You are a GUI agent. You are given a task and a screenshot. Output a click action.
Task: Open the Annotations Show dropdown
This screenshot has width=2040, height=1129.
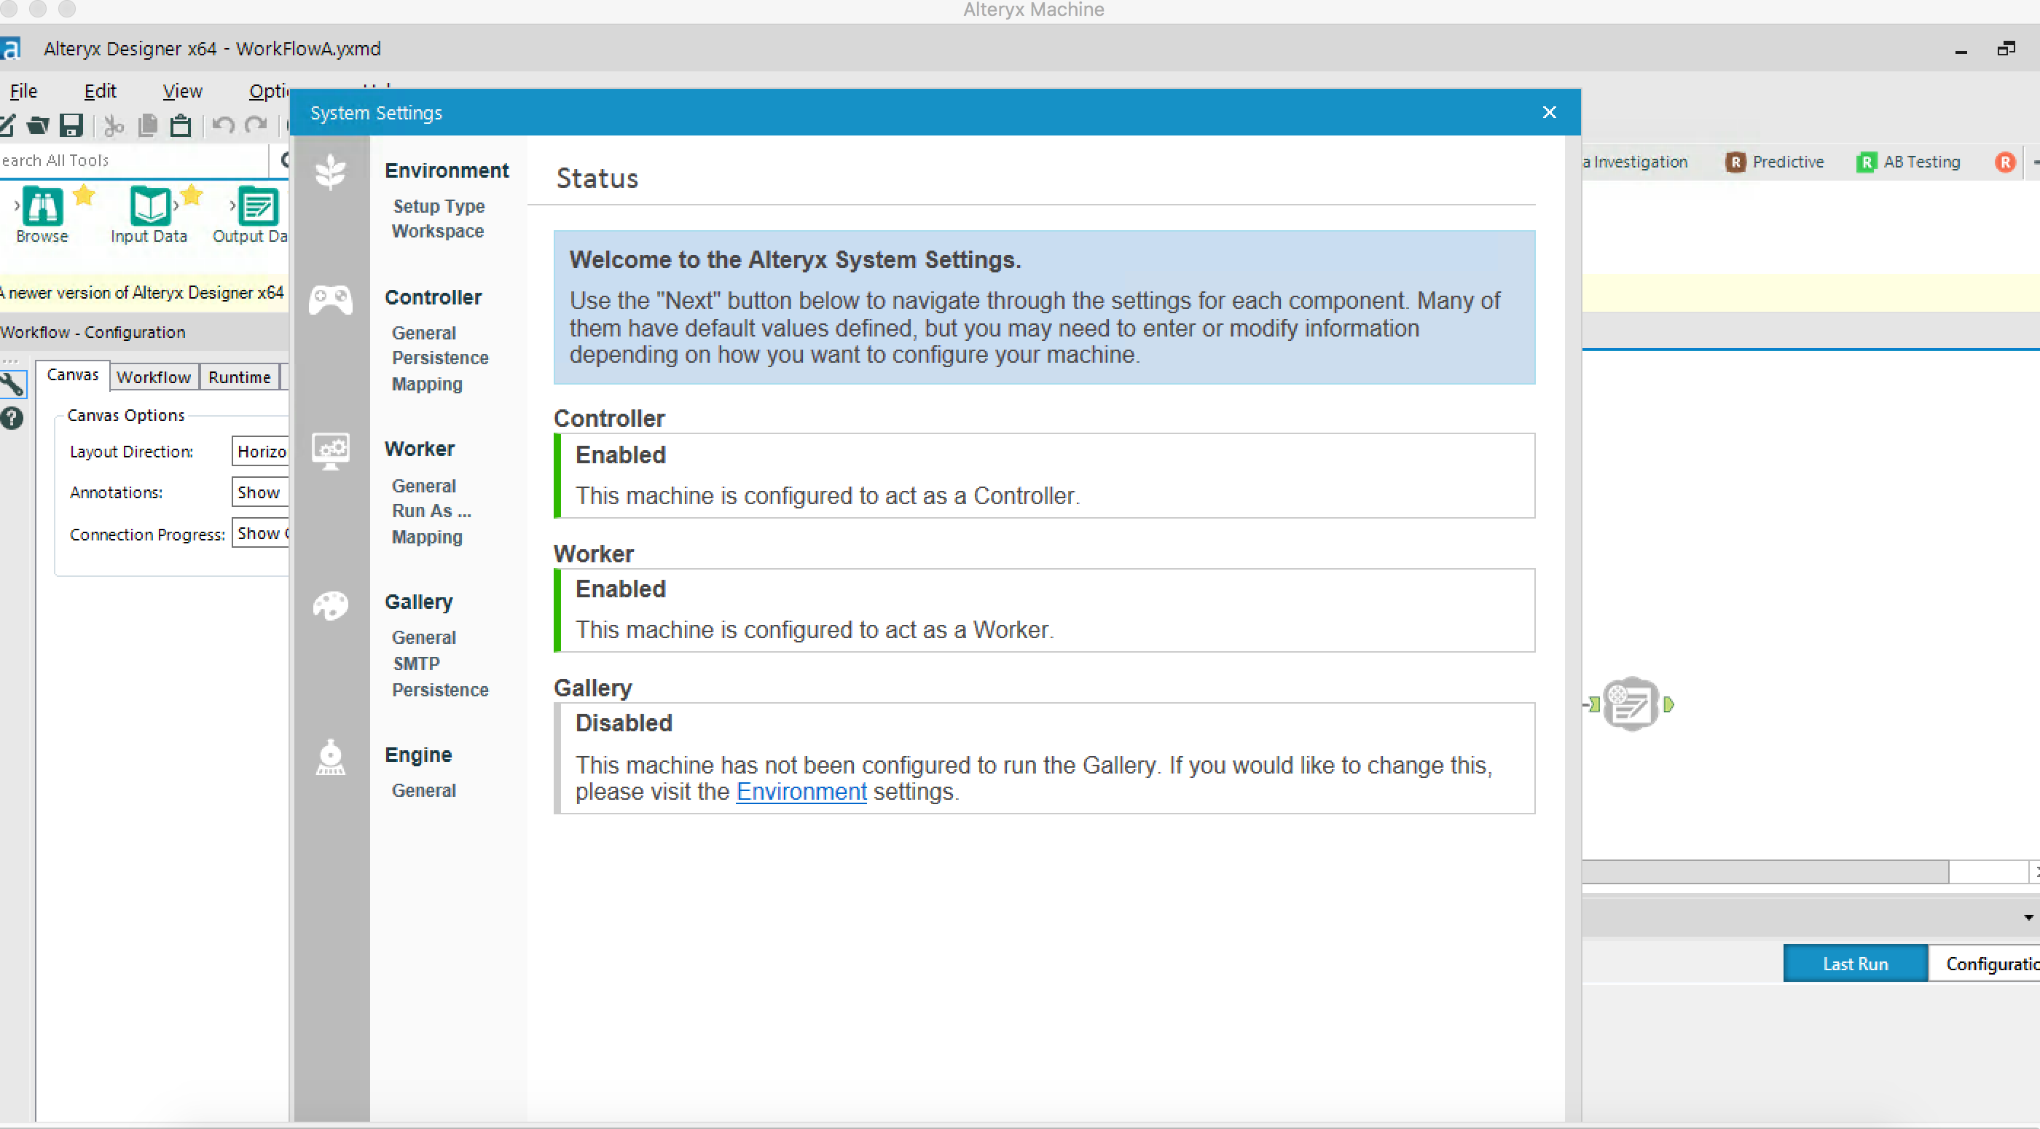[260, 492]
